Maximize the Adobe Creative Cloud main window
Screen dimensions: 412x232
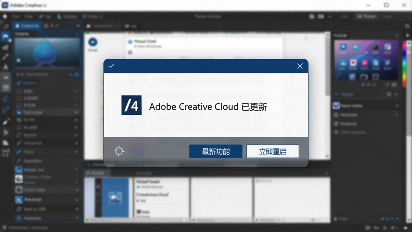point(386,5)
